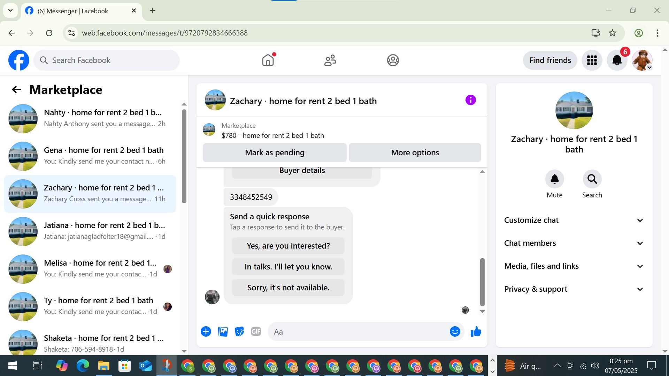Open the Facebook menu grid icon
Viewport: 669px width, 376px height.
coord(592,60)
